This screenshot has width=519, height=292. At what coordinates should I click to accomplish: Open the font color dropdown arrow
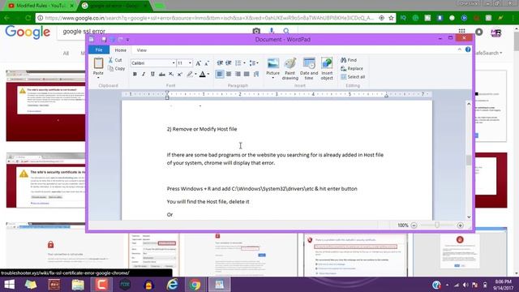[x=208, y=74]
